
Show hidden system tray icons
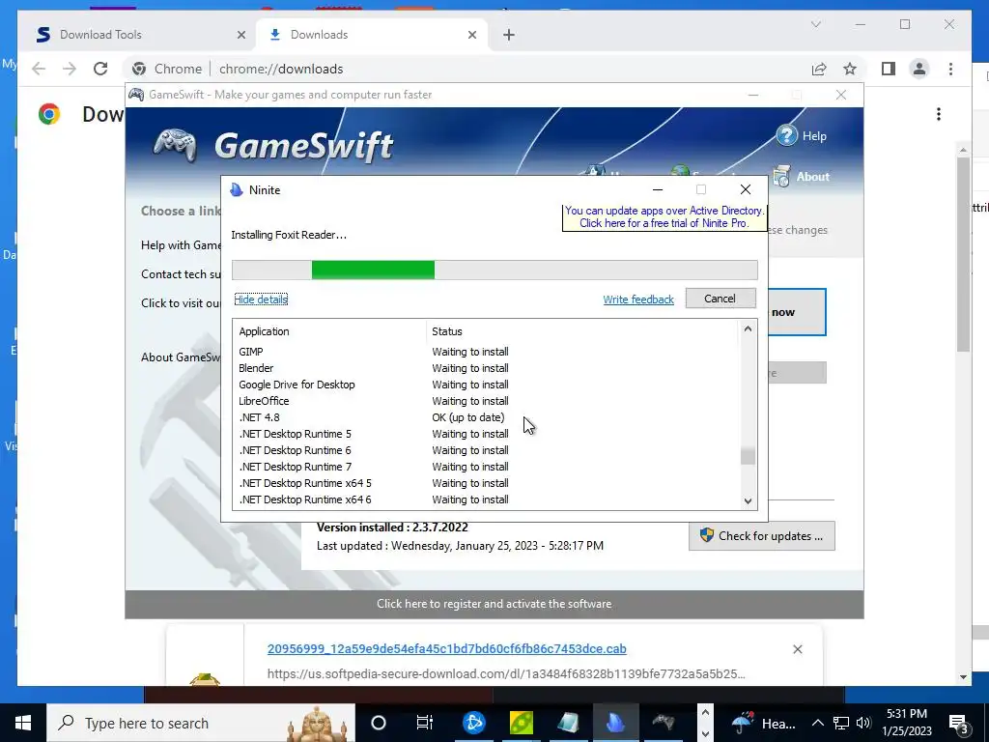817,723
